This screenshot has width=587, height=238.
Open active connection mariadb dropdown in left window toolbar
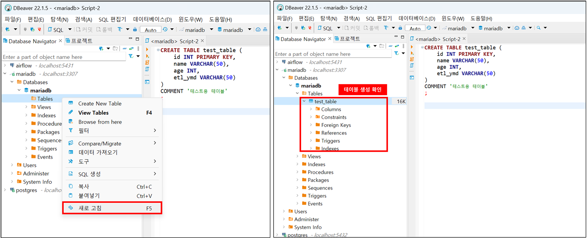(x=212, y=29)
